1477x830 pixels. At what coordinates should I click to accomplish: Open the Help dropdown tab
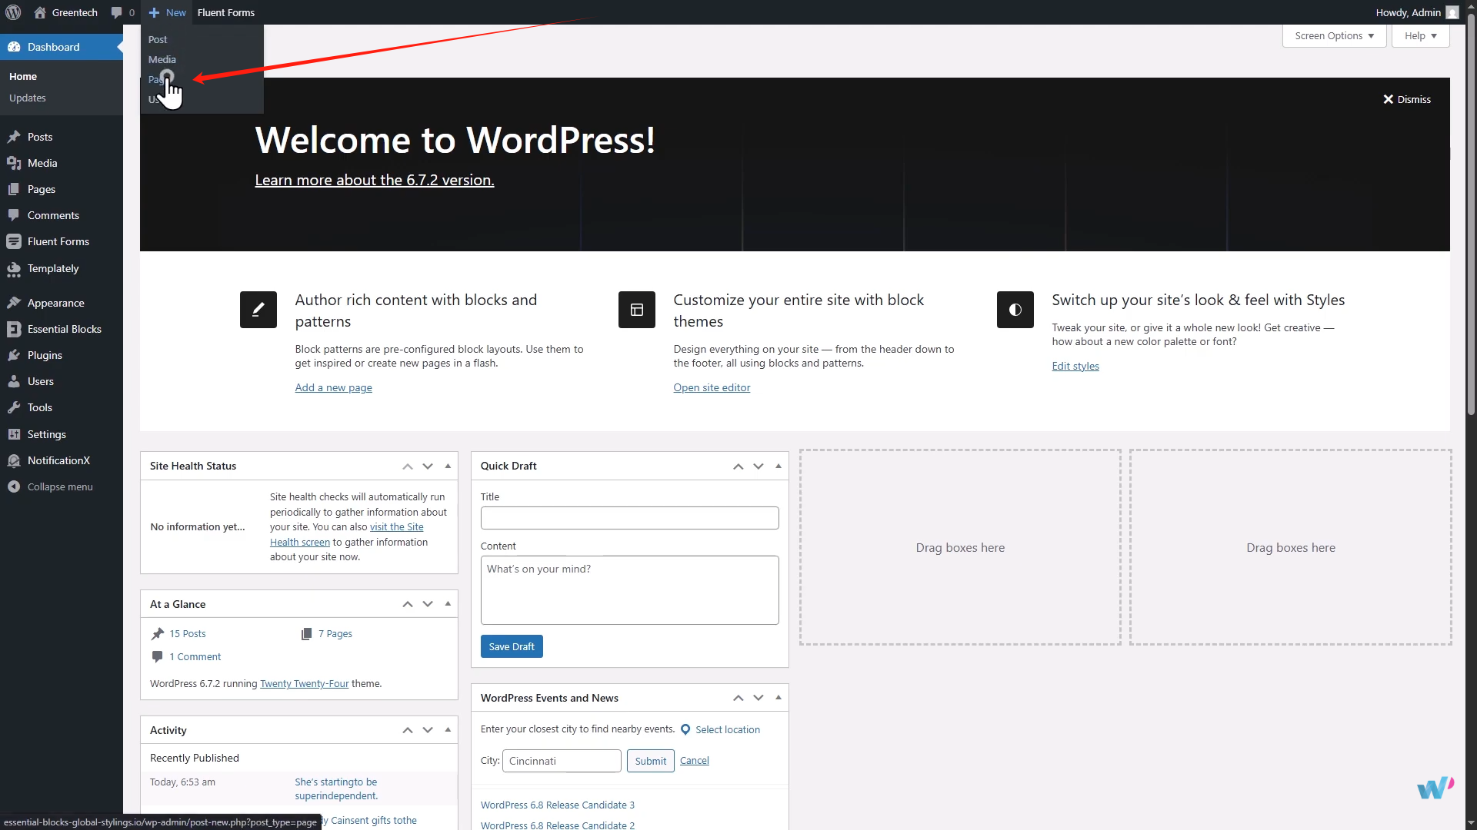coord(1420,36)
